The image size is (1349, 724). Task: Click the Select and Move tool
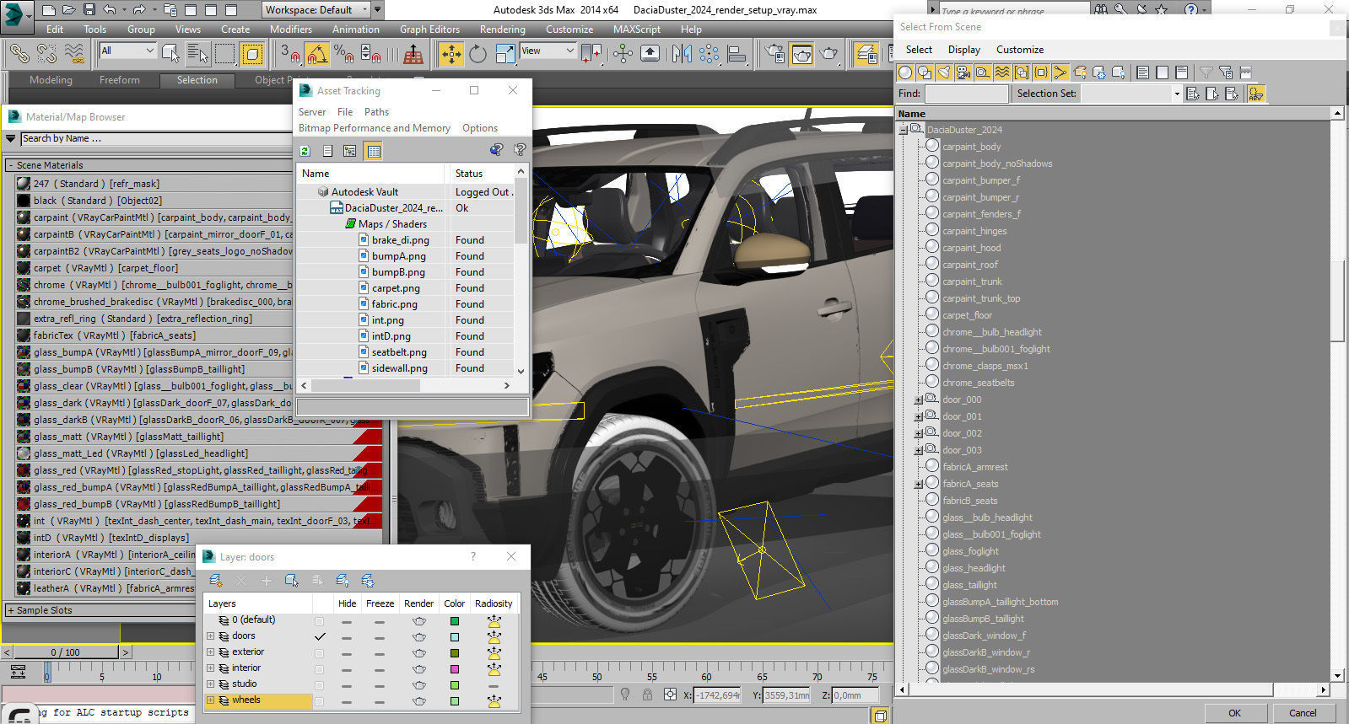451,55
